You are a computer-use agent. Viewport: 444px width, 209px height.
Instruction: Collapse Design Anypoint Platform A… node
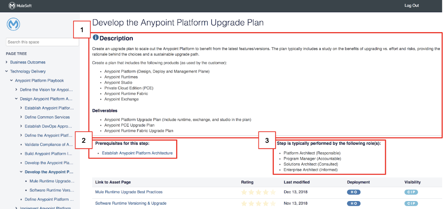(x=16, y=99)
